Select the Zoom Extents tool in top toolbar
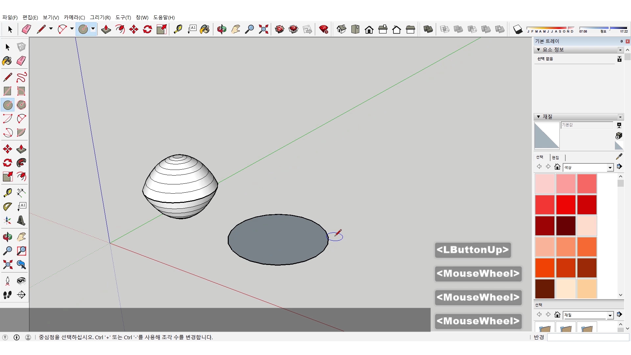This screenshot has height=355, width=631. click(x=263, y=30)
